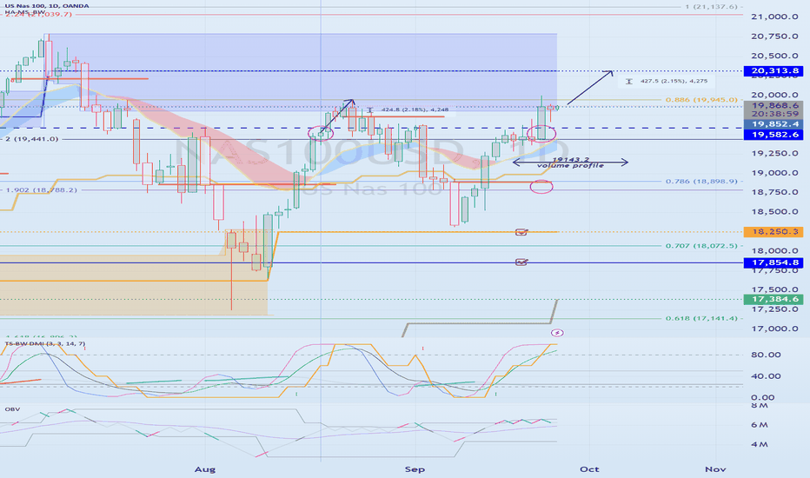Click the 427.5 (2.15%), 4,275 measurement text
The height and width of the screenshot is (478, 810).
coord(674,81)
